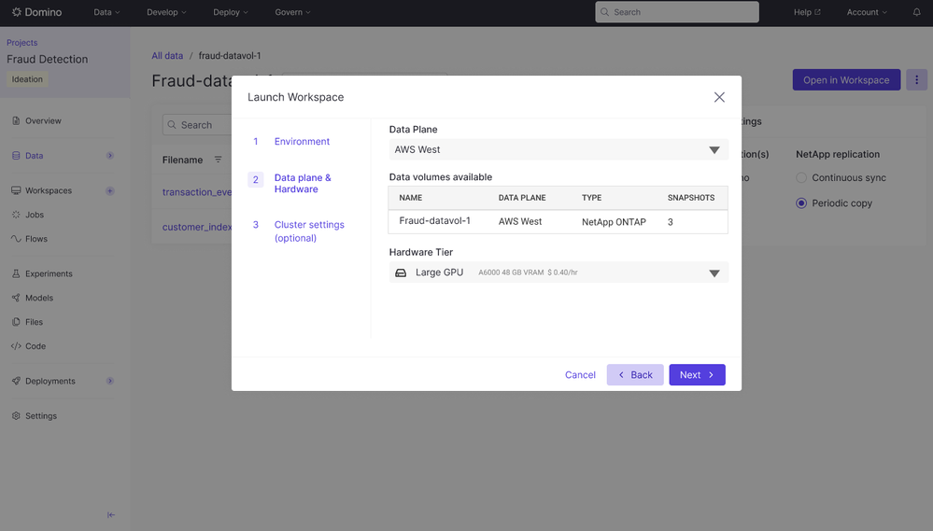The width and height of the screenshot is (933, 531).
Task: Close the Launch Workspace dialog
Action: tap(719, 97)
